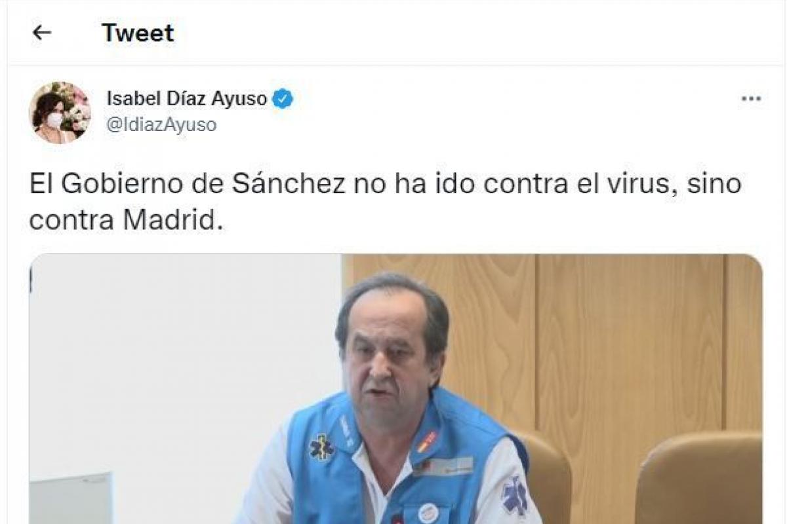The image size is (787, 524).
Task: Open the embedded media of the man speaking
Action: (395, 389)
